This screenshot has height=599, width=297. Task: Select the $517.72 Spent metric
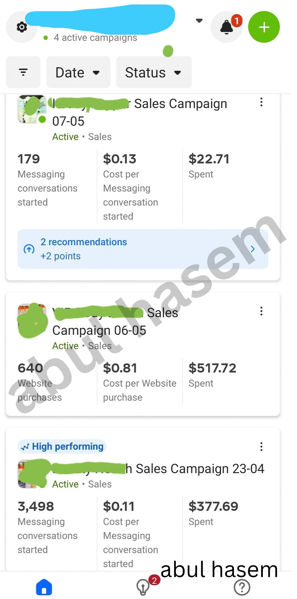(212, 375)
